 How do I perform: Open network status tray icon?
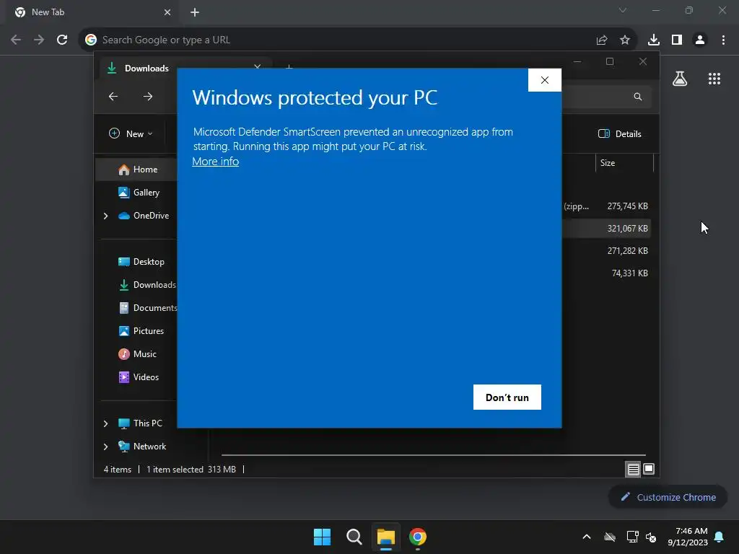pyautogui.click(x=632, y=537)
